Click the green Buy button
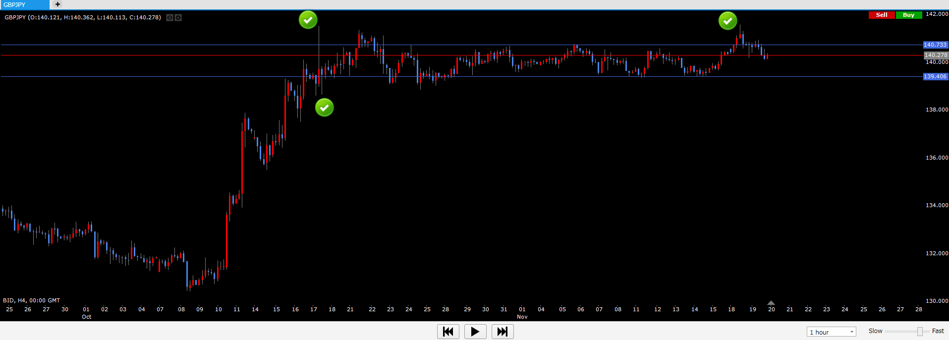 908,15
